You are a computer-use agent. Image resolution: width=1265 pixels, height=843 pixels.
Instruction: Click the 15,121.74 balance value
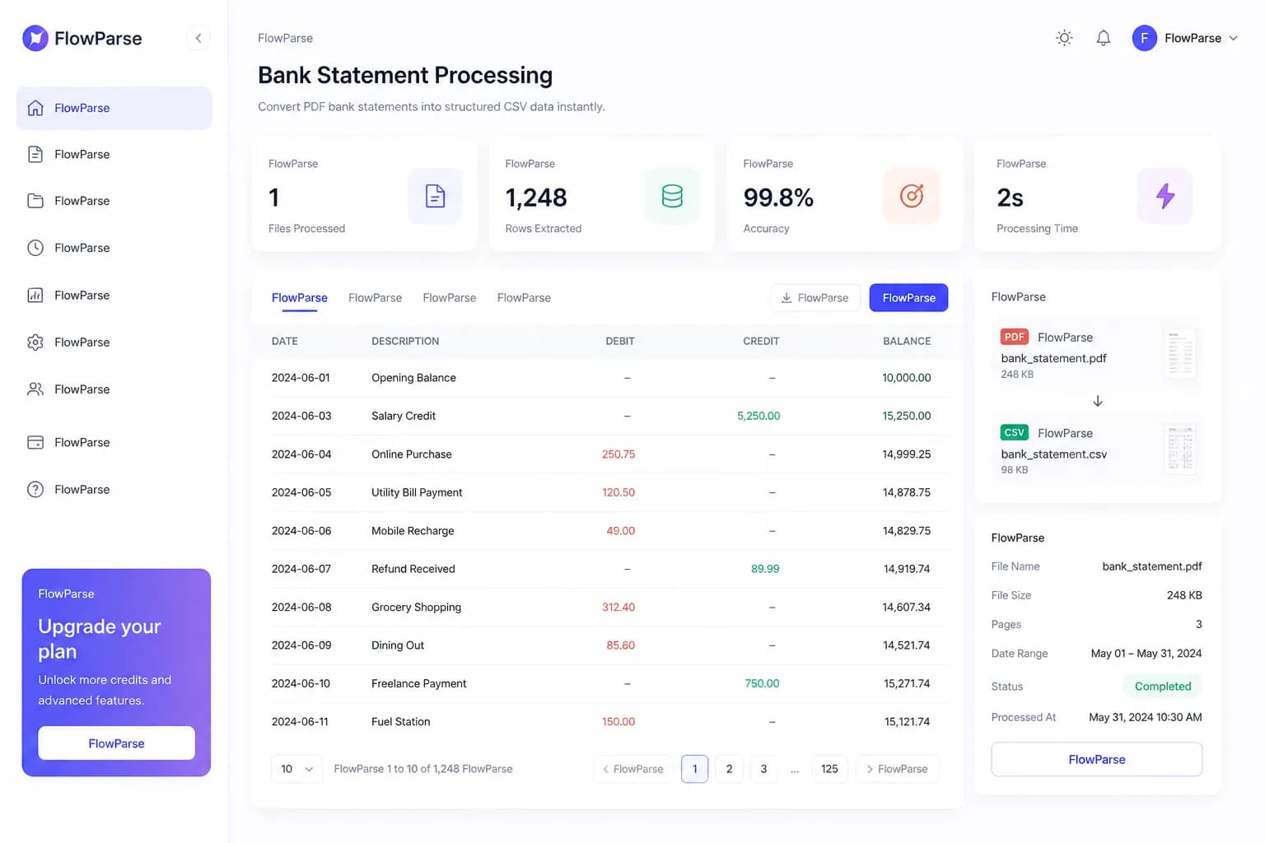(907, 722)
